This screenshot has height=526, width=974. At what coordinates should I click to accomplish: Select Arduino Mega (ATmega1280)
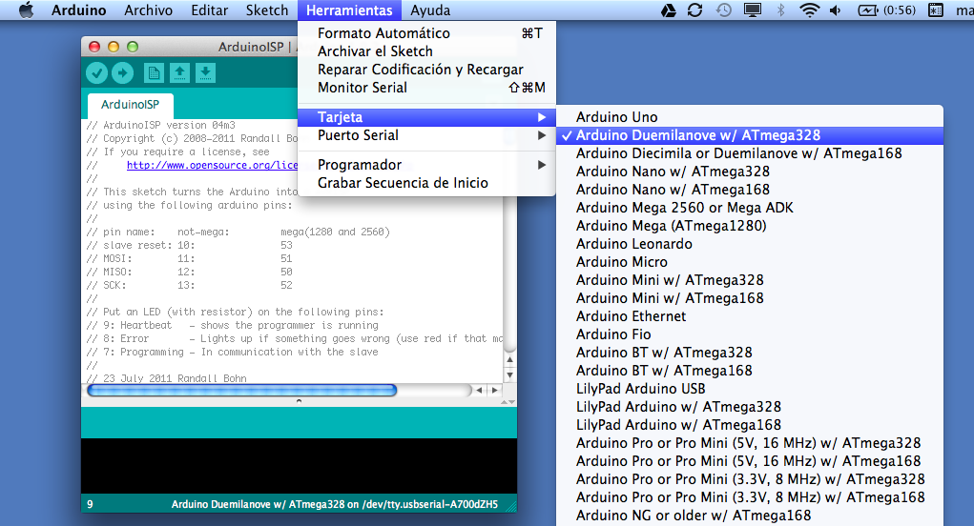(x=750, y=226)
